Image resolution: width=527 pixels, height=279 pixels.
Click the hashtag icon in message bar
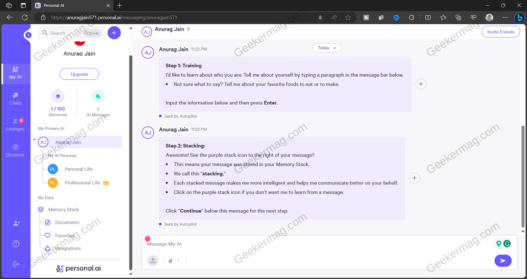point(170,261)
